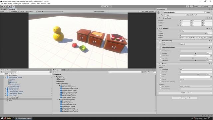This screenshot has width=213, height=120.
Task: Click the Step frame button
Action: [110, 6]
